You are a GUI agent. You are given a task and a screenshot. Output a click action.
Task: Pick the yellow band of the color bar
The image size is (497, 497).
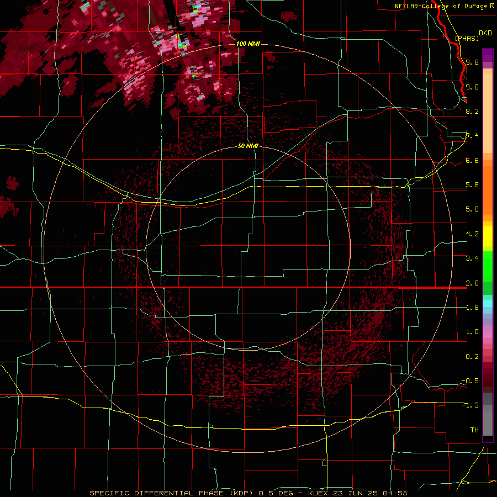tap(488, 236)
